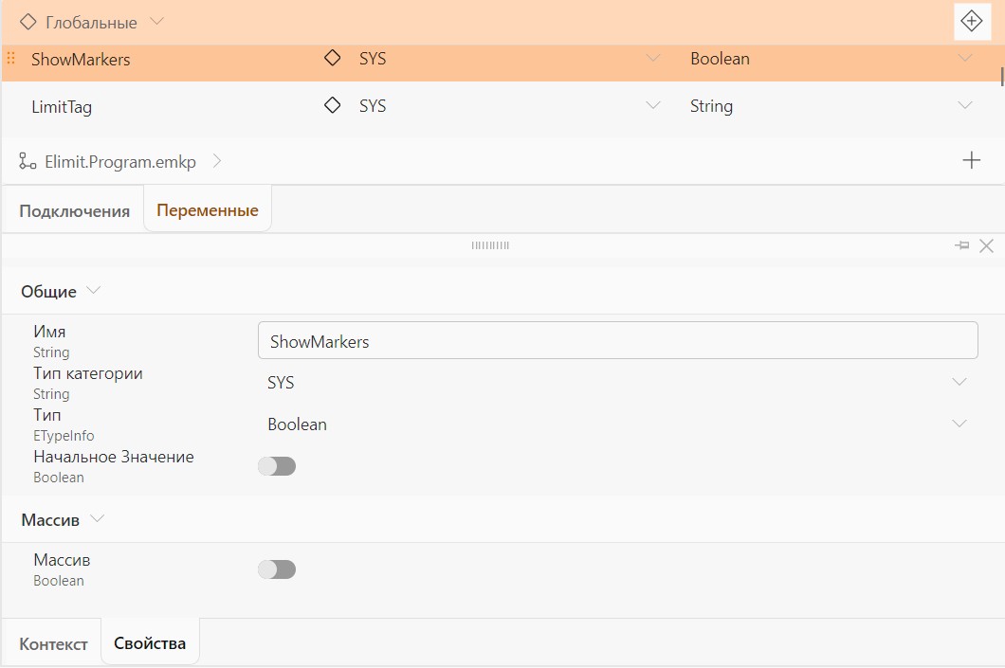This screenshot has height=668, width=1005.
Task: Toggle the Начальное Значение switch
Action: [277, 466]
